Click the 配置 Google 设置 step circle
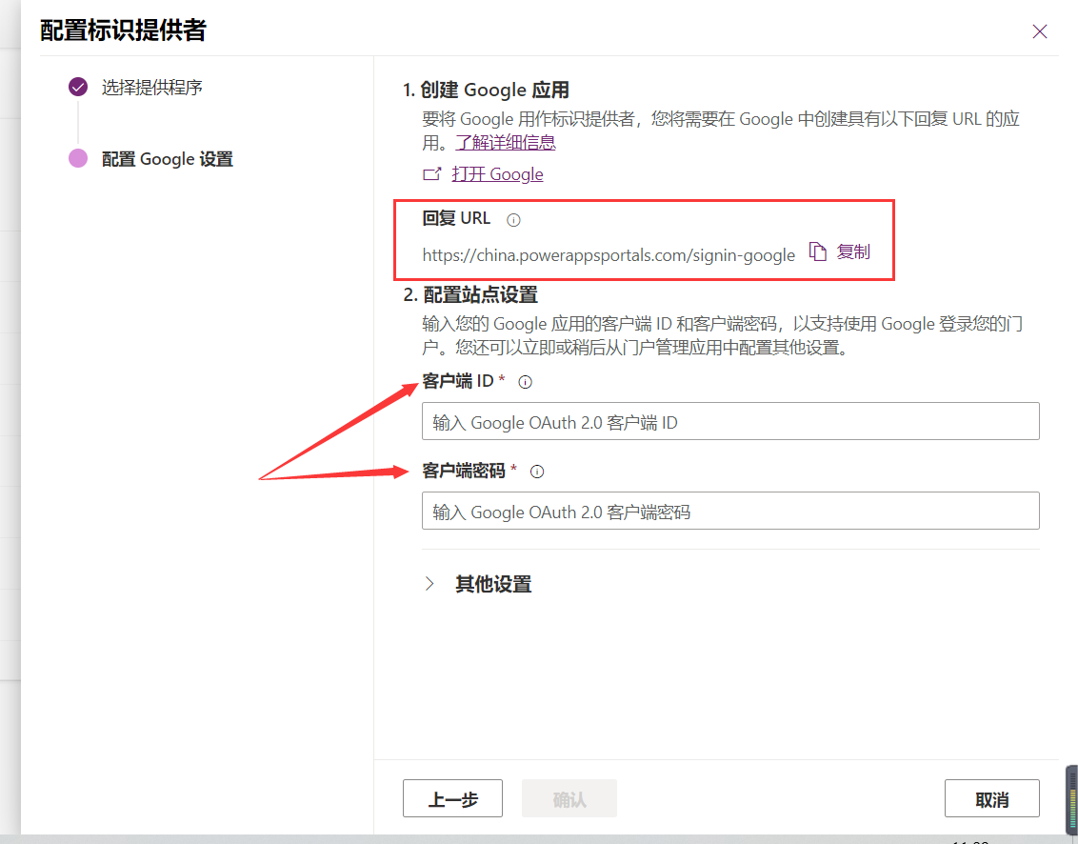Viewport: 1078px width, 844px height. 78,158
